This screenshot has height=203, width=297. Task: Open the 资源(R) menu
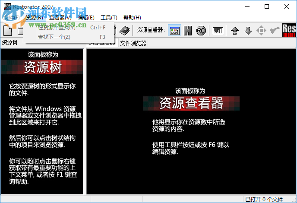point(34,18)
